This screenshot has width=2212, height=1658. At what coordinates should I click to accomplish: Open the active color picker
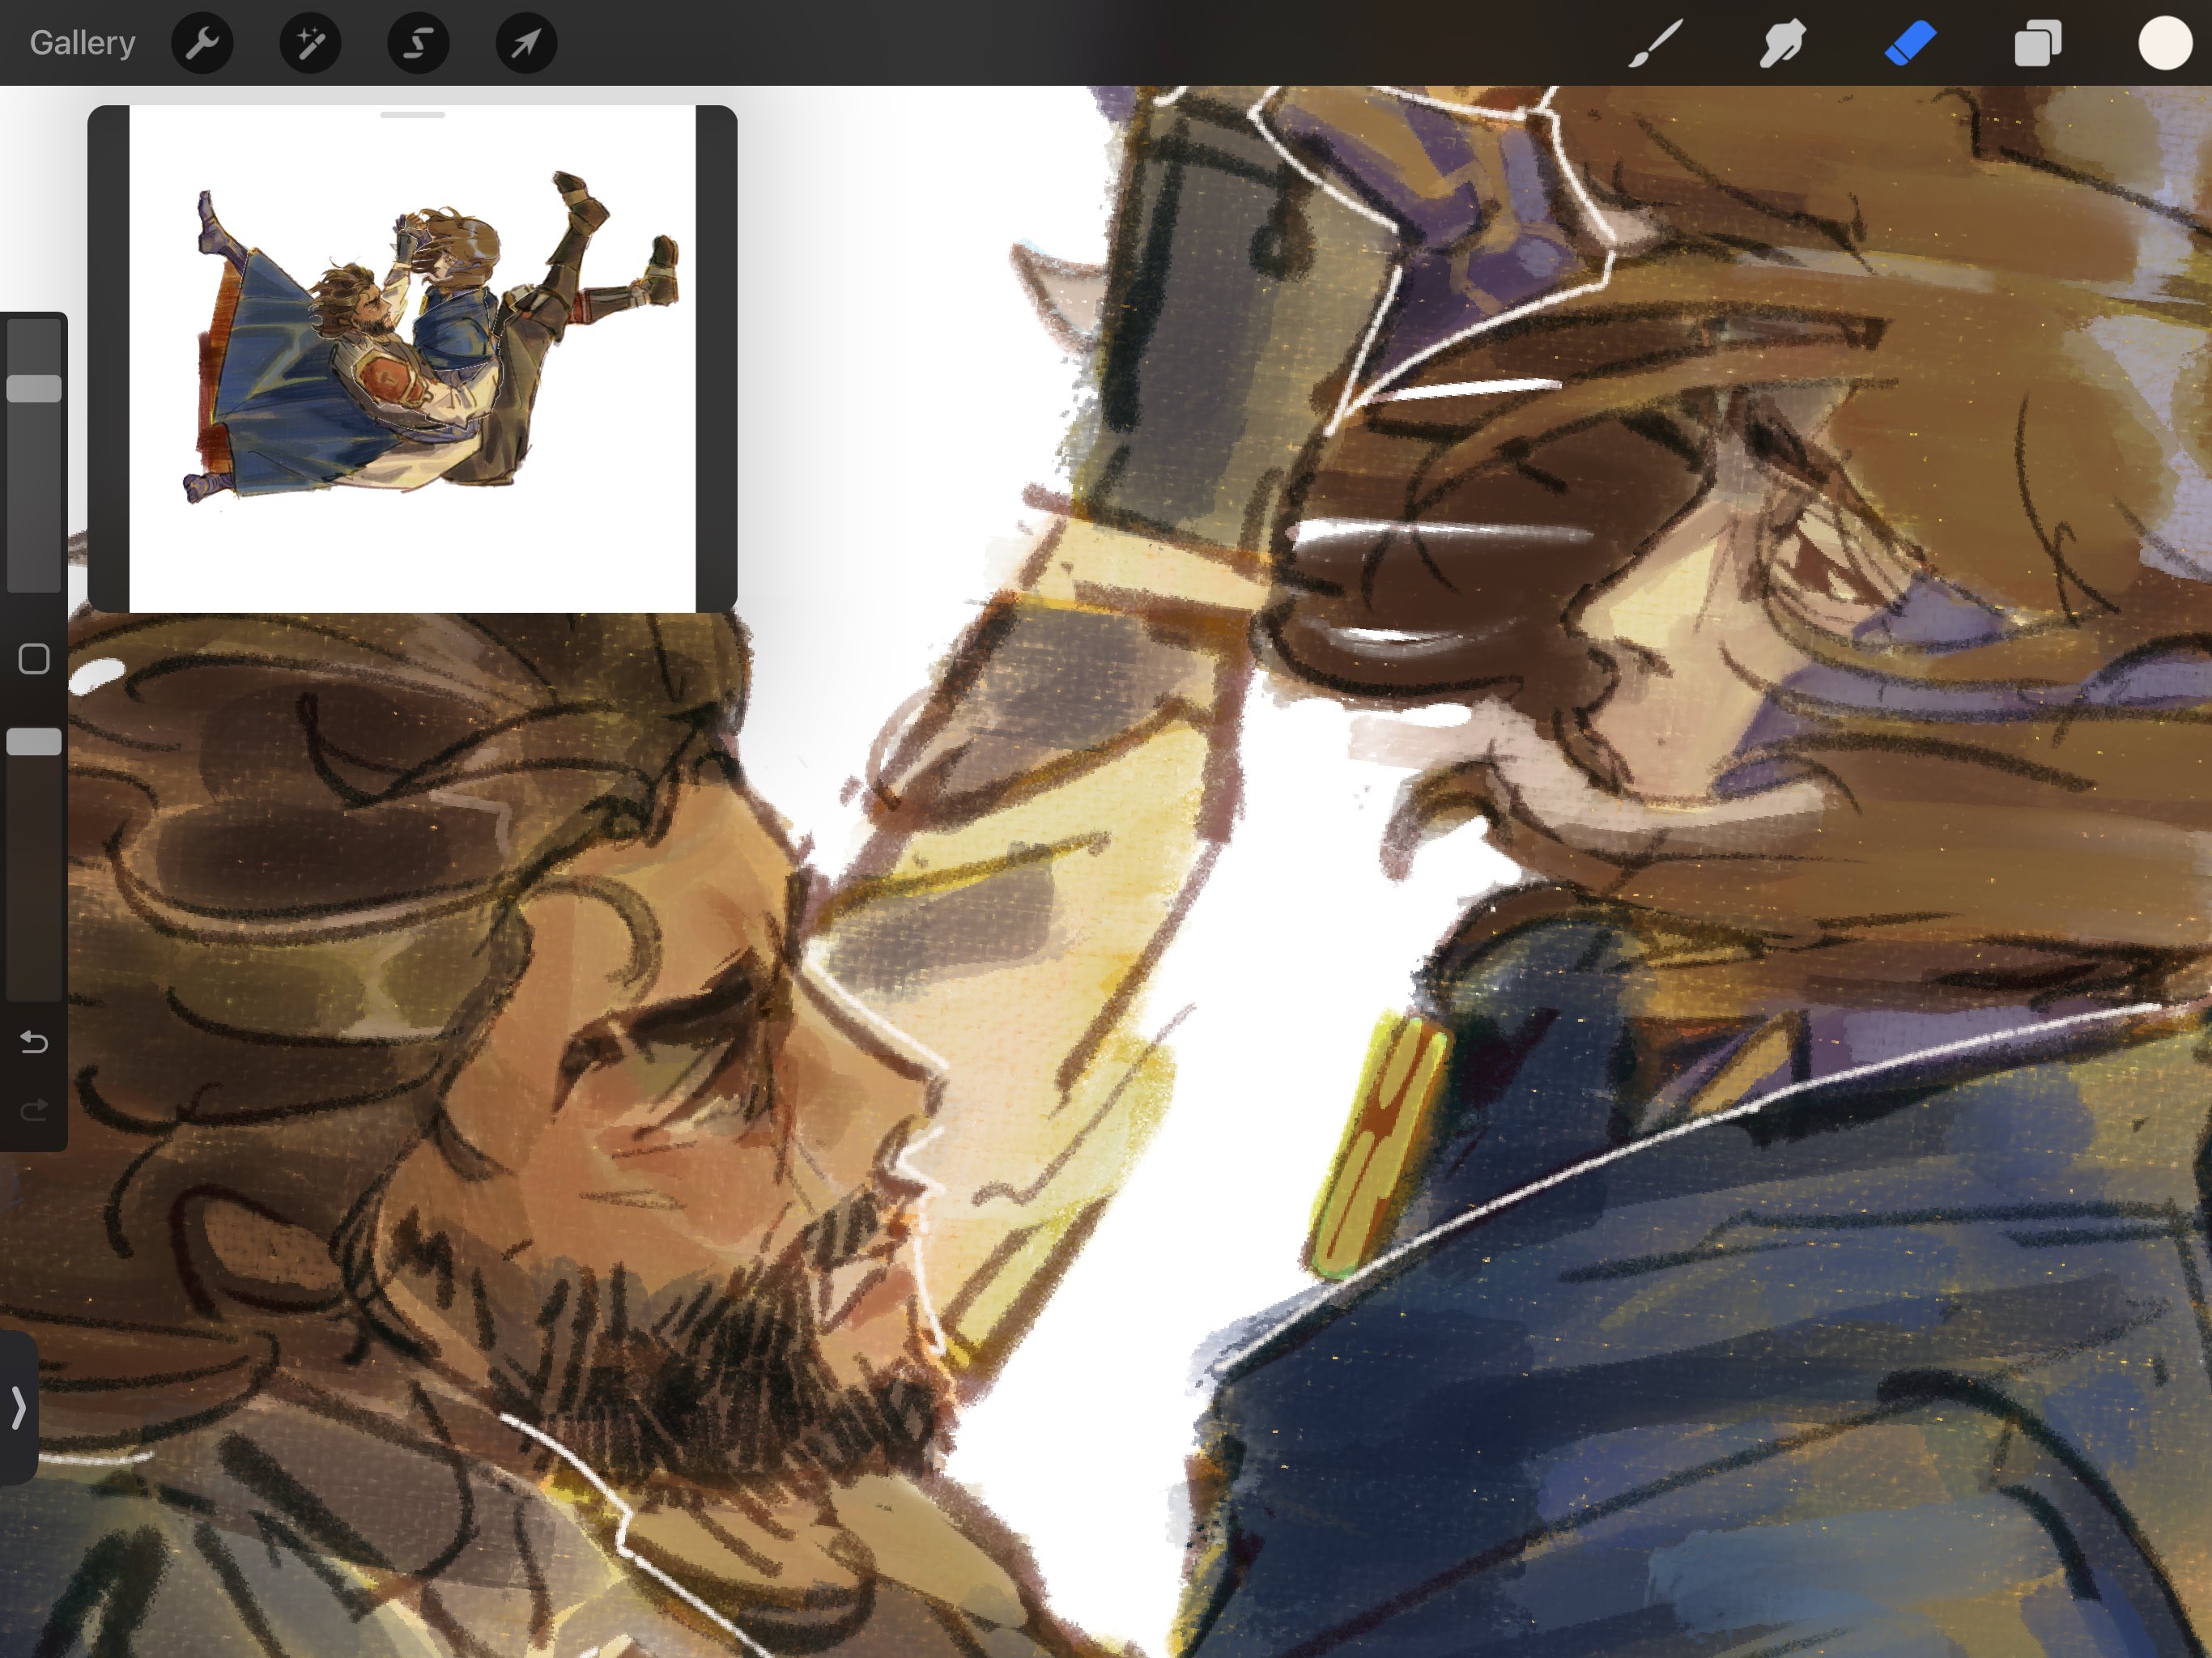coord(2165,44)
